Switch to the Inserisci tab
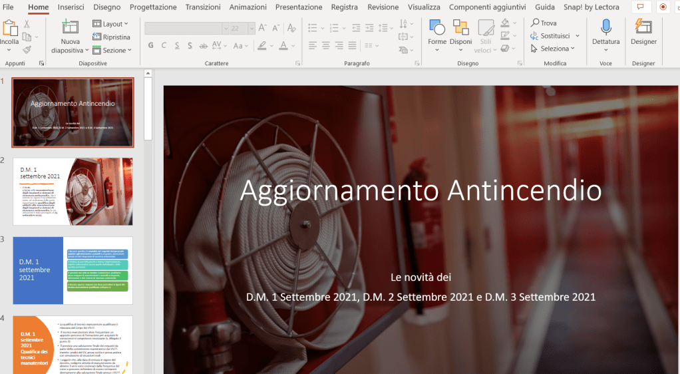Image resolution: width=680 pixels, height=374 pixels. pyautogui.click(x=71, y=7)
